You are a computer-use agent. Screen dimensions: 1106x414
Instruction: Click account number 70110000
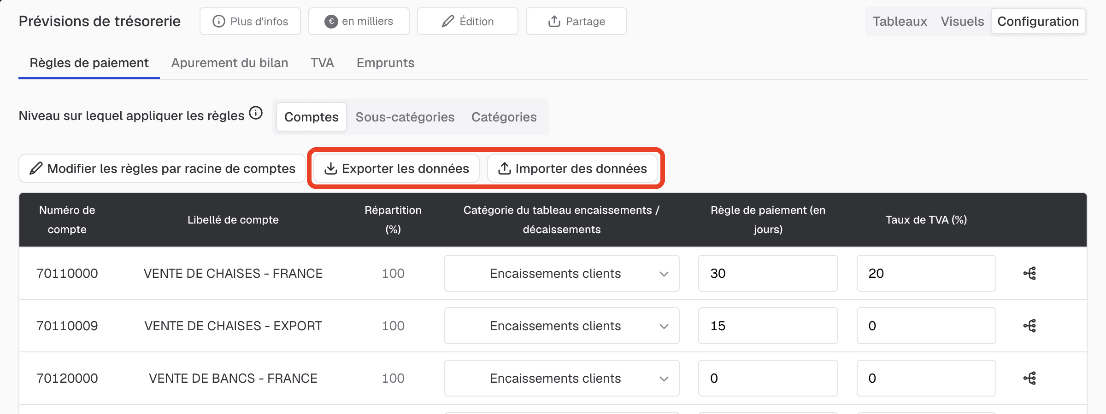67,273
